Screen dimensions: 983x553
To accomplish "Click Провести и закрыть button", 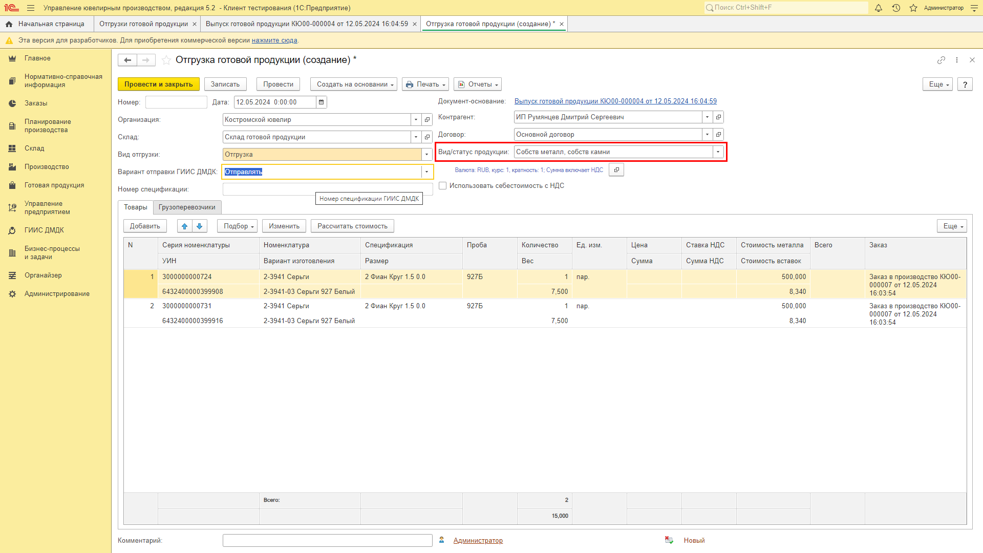I will pos(159,84).
